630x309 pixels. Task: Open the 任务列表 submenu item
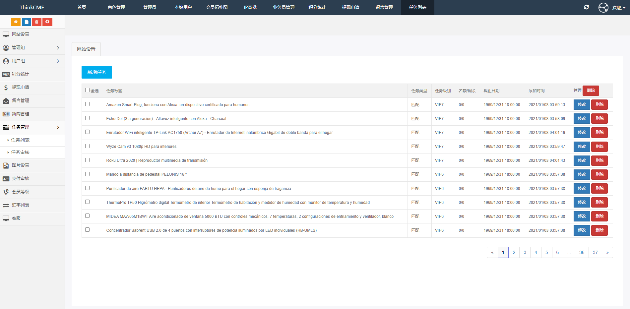(20, 140)
